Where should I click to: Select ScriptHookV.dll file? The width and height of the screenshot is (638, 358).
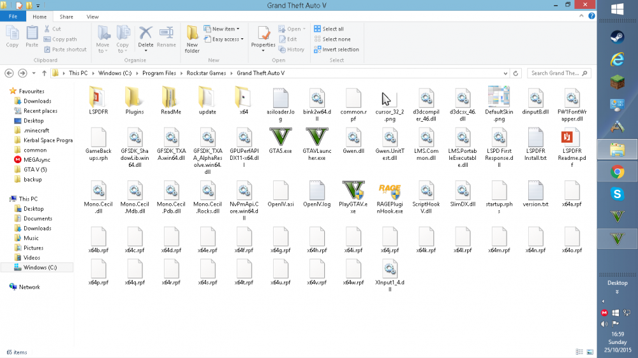click(426, 190)
